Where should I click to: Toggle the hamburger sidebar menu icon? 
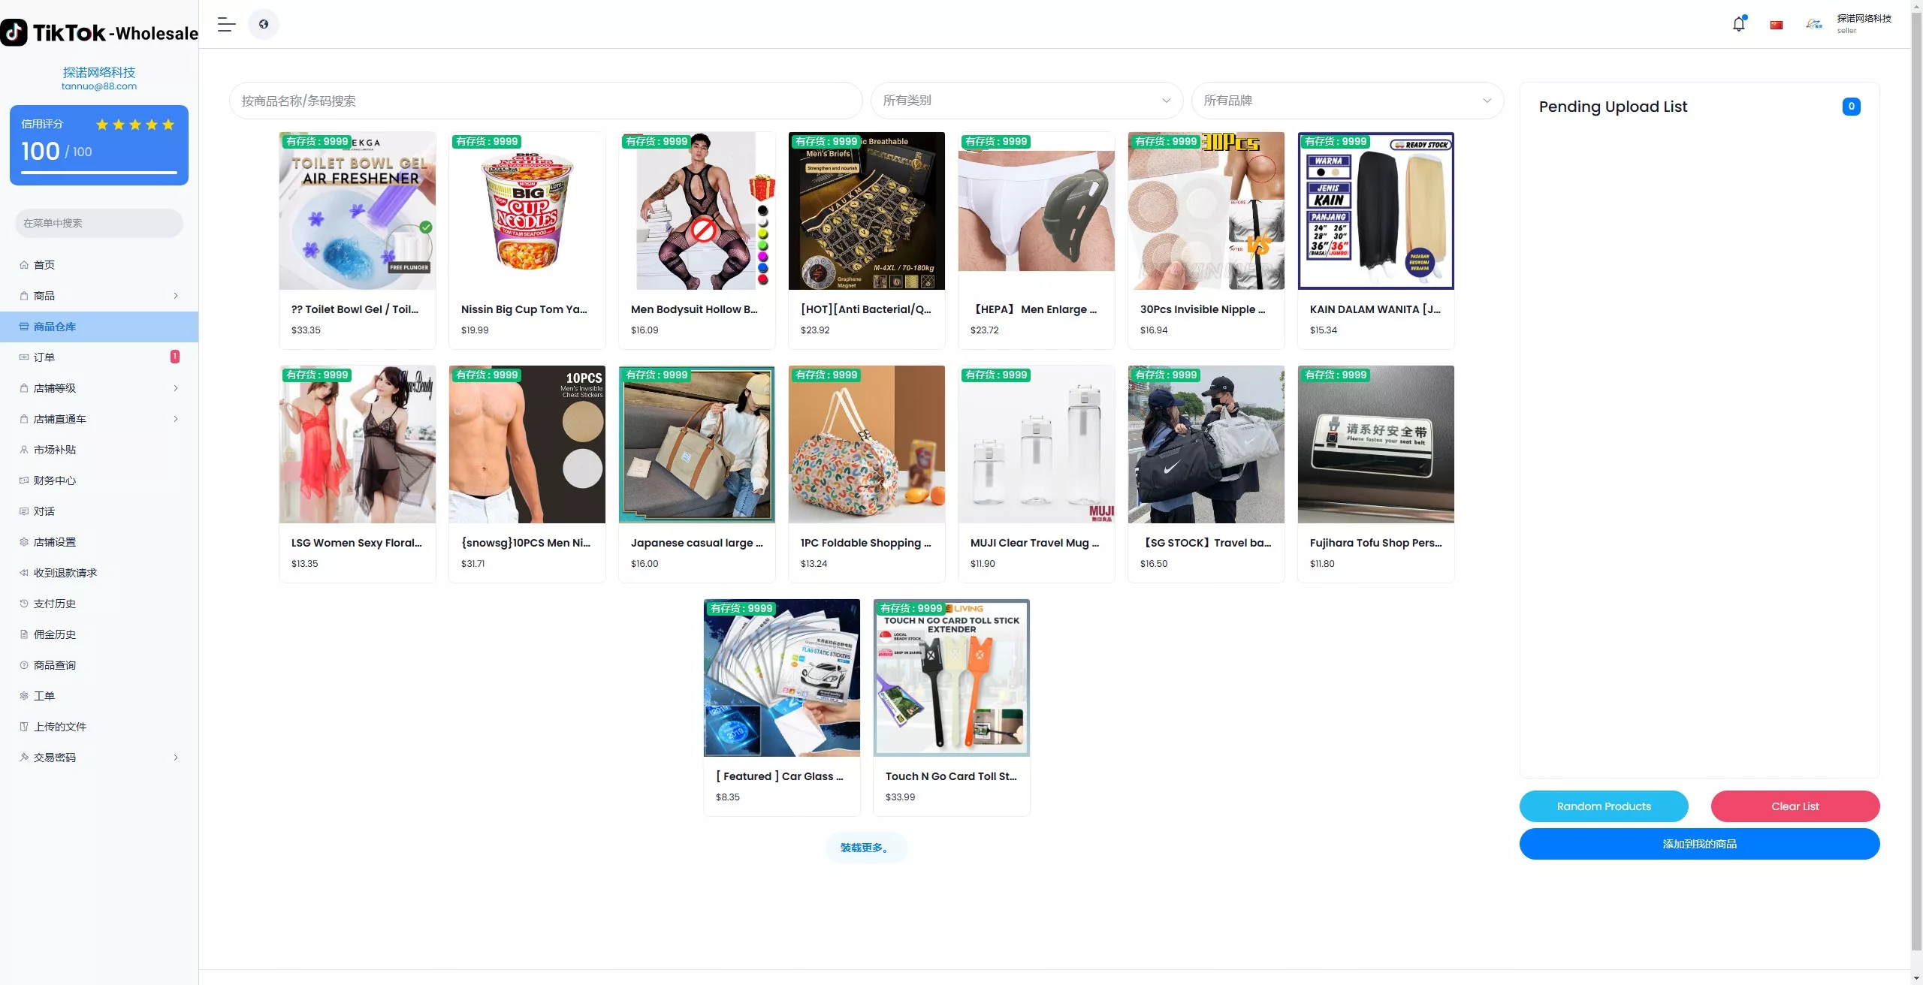click(227, 24)
